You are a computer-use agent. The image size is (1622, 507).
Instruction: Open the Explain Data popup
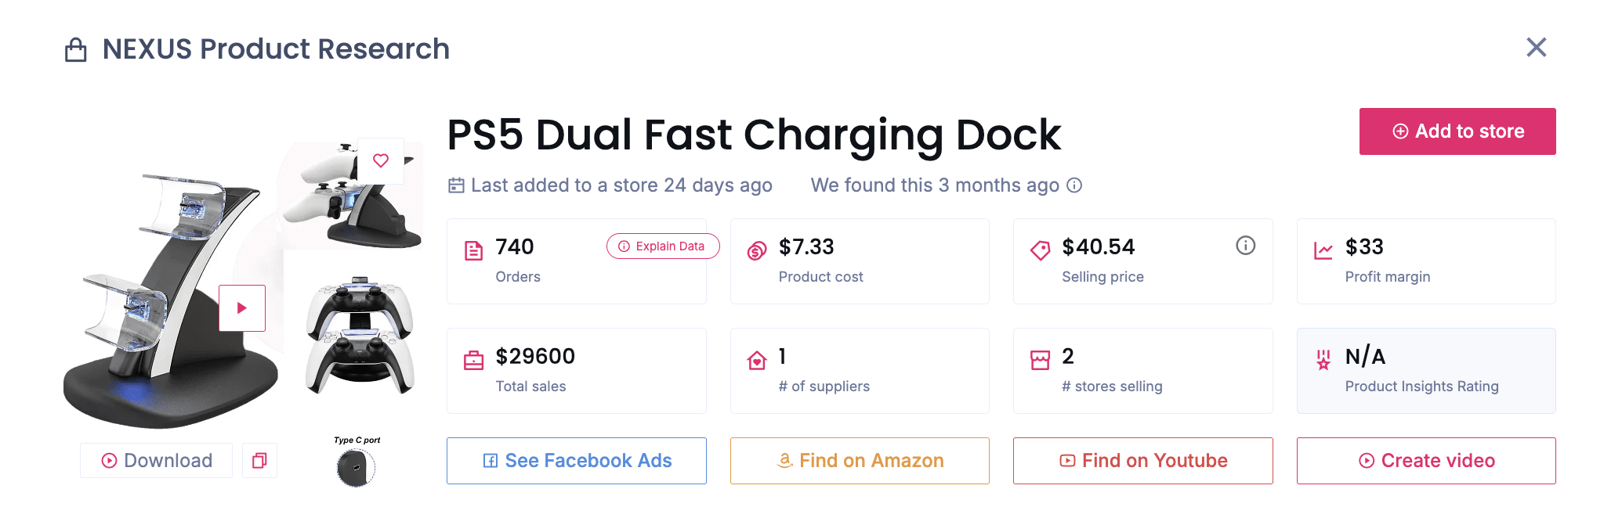pyautogui.click(x=662, y=246)
